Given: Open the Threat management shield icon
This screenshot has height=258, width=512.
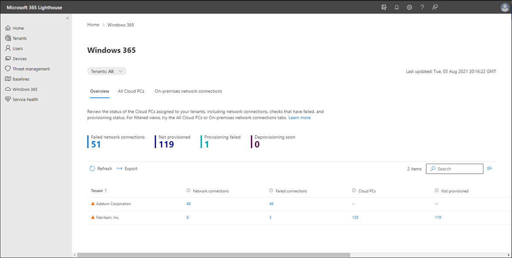Looking at the screenshot, I should (x=8, y=69).
